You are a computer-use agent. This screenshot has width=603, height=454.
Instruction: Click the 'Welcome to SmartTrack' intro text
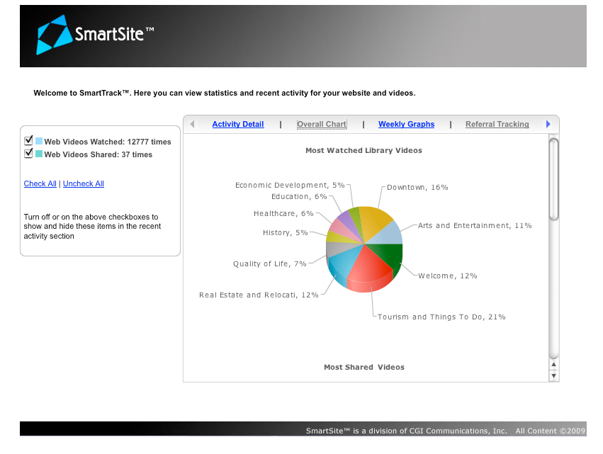click(225, 93)
